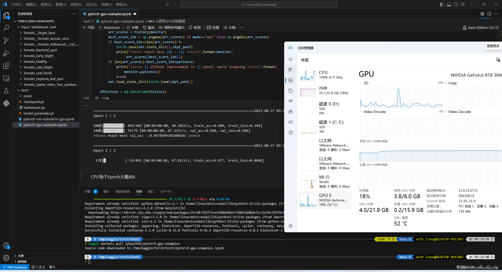Click run new task icon in Task Manager
The height and width of the screenshot is (272, 502).
coord(498,60)
